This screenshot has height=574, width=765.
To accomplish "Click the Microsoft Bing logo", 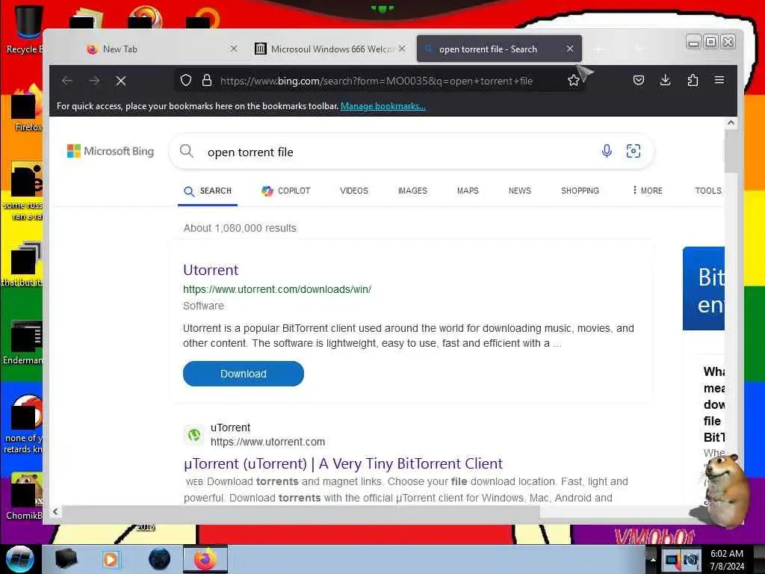I will click(111, 151).
